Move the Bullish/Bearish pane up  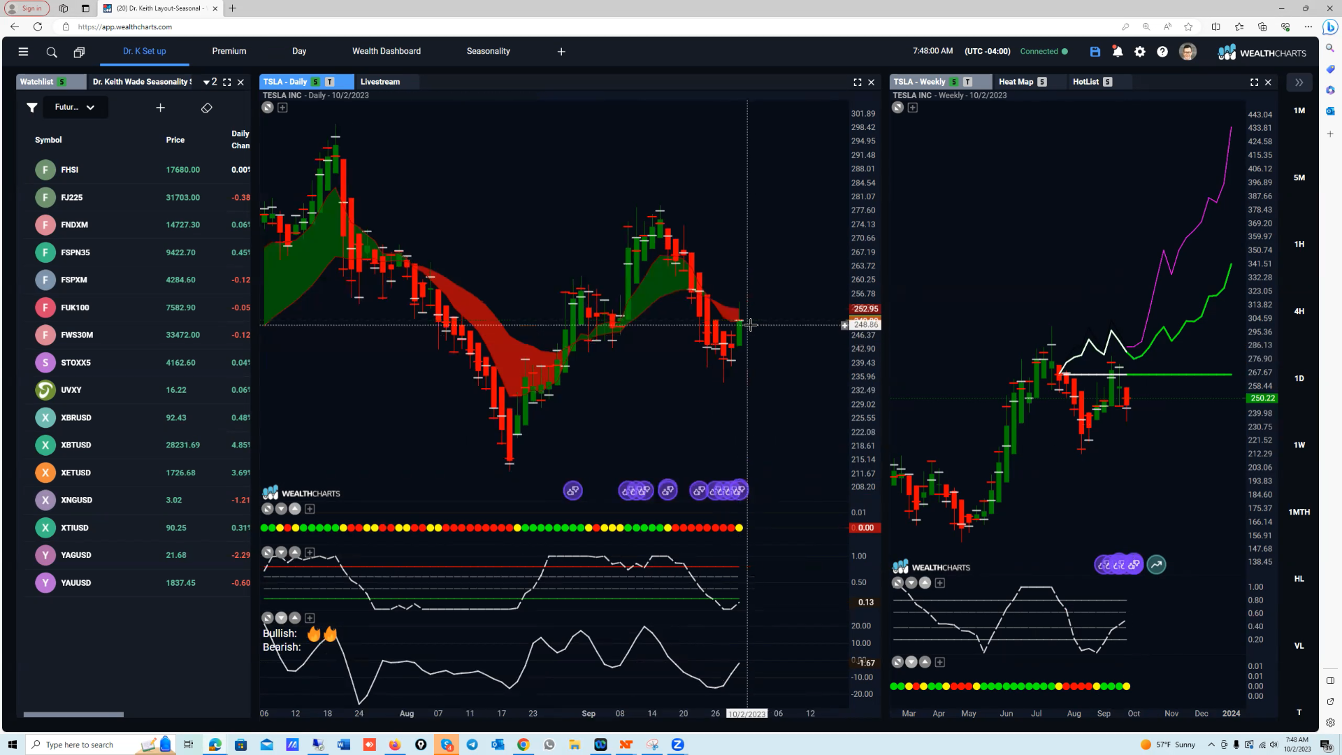(x=295, y=618)
